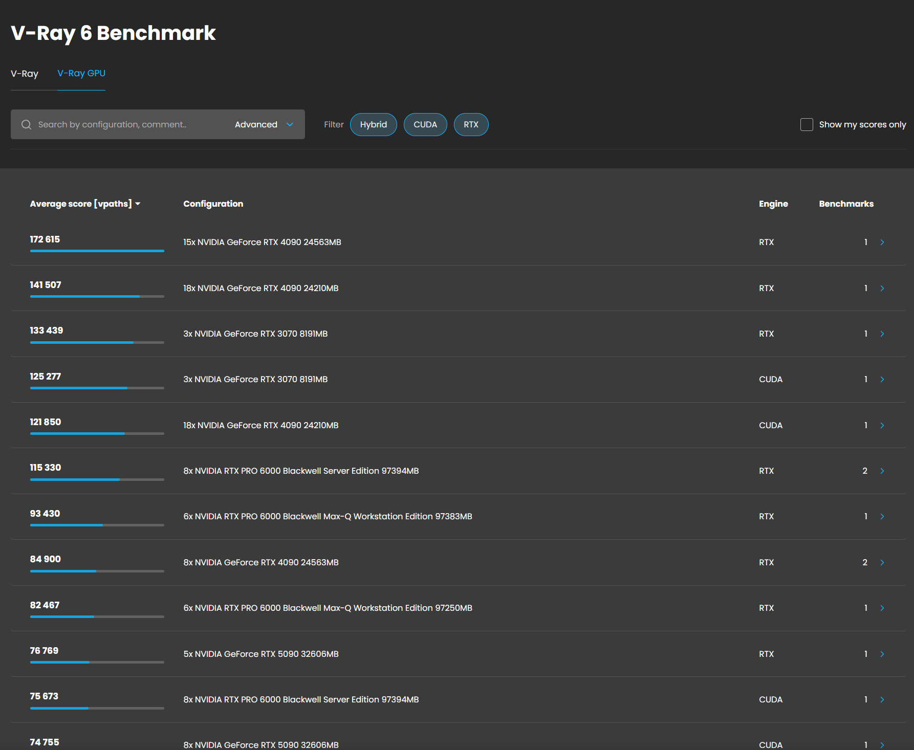This screenshot has width=914, height=750.
Task: Click 8x NVIDIA GeForce RTX 5090 32606MB text
Action: (x=261, y=745)
